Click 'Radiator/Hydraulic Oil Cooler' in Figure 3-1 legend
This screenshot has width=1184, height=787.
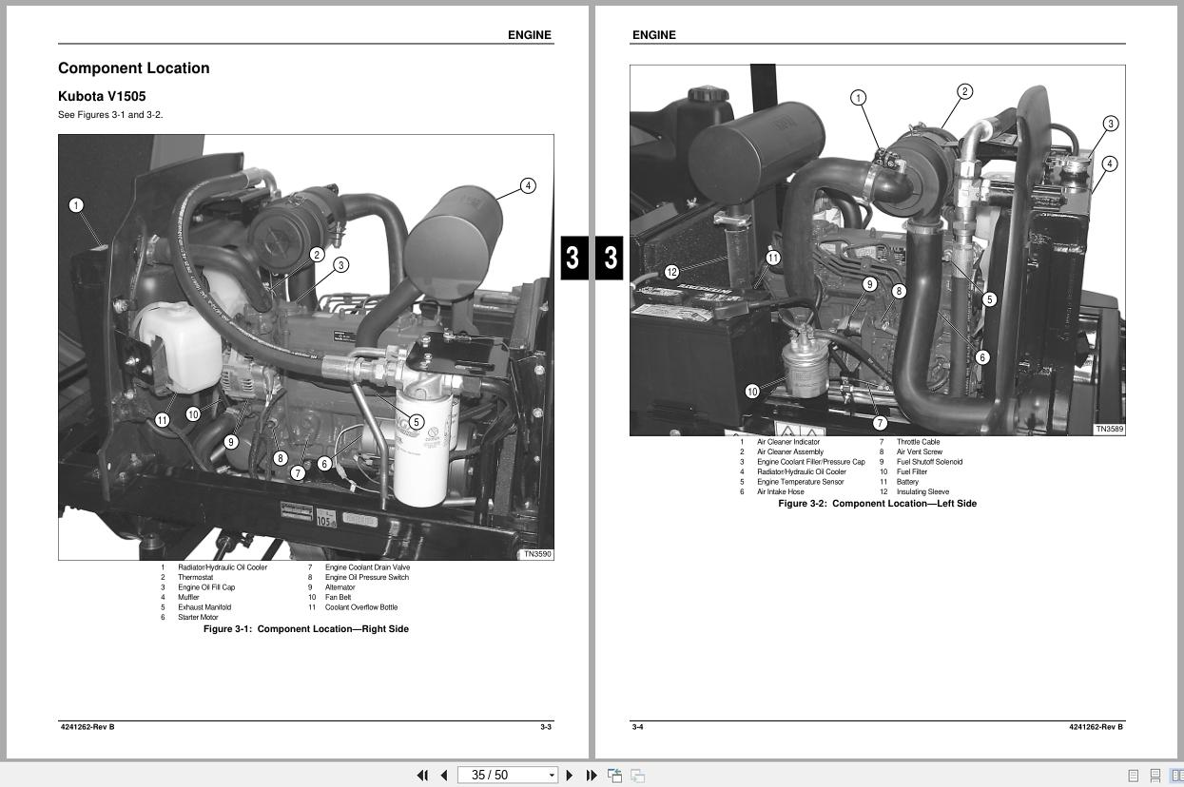point(223,567)
